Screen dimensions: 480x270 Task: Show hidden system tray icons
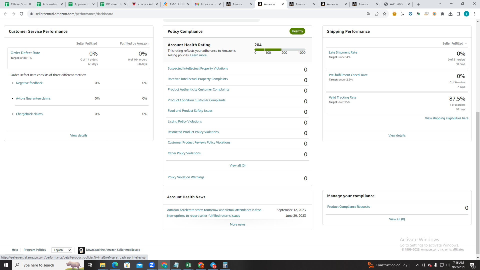[417, 265]
